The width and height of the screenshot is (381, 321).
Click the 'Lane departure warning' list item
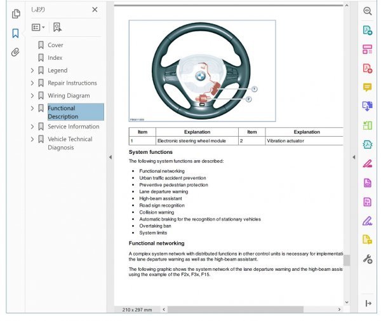pyautogui.click(x=164, y=191)
